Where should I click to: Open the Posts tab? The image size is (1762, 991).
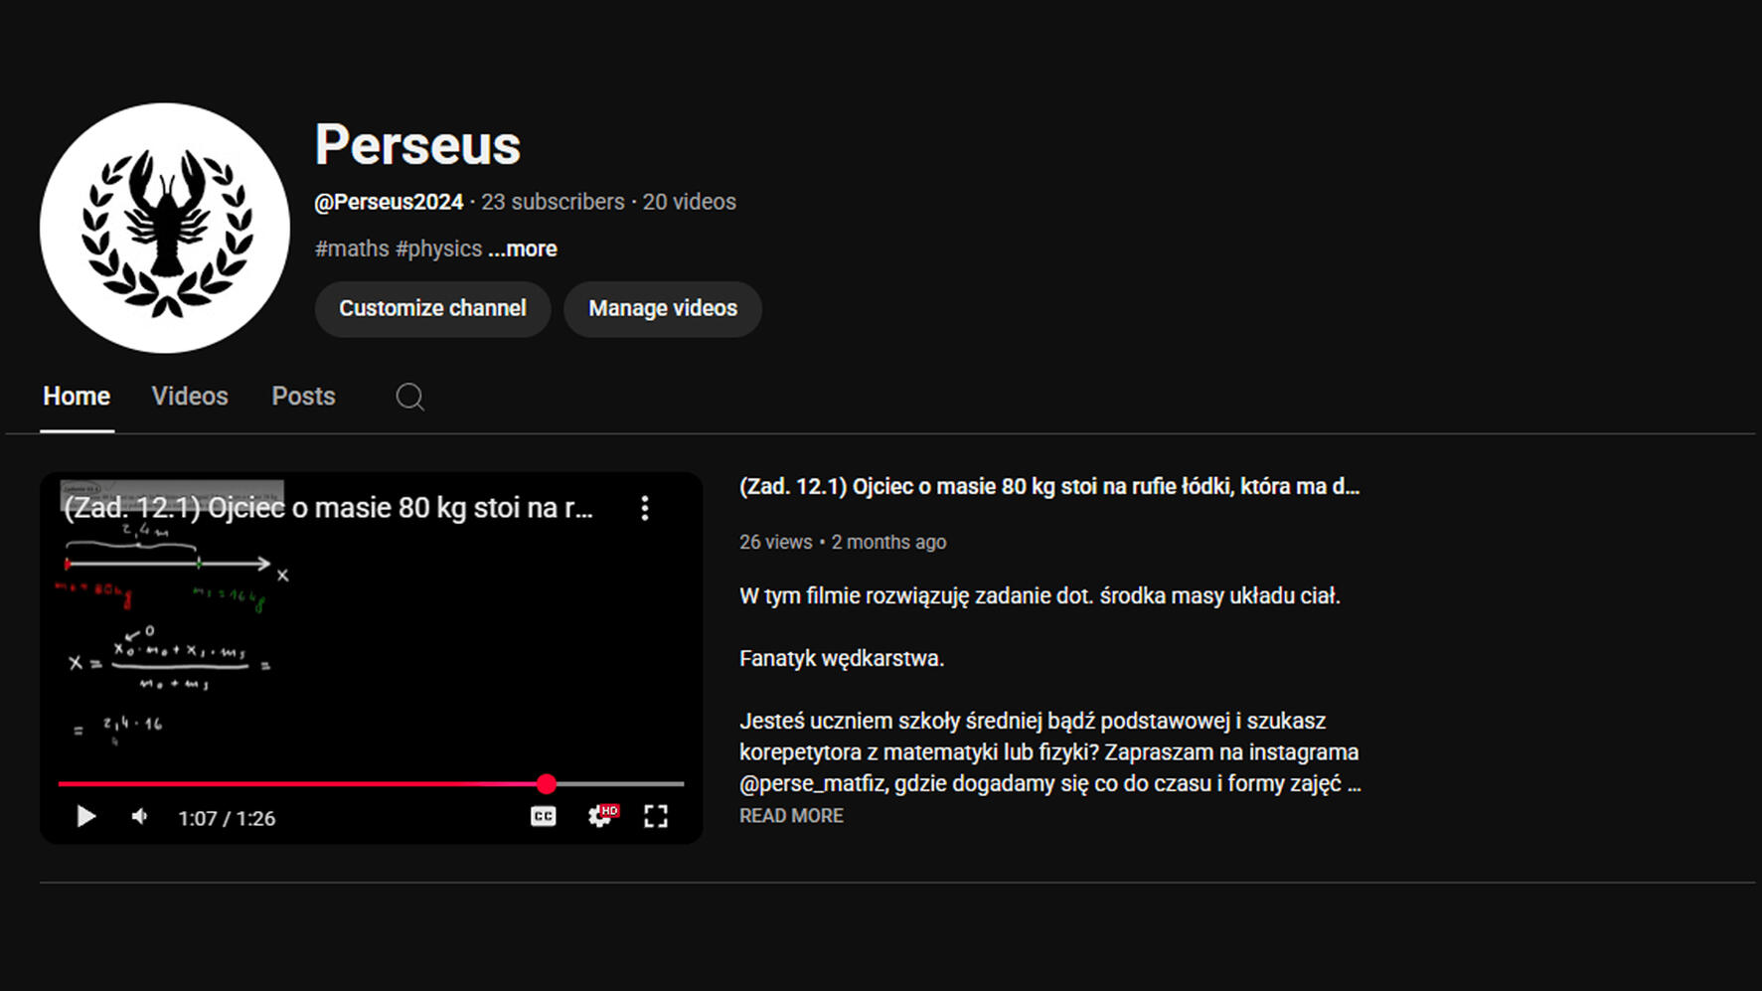[x=303, y=397]
